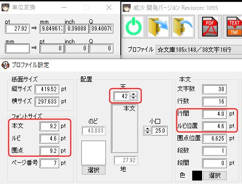
Task: Click the green power icon in toolbar
Action: click(134, 27)
